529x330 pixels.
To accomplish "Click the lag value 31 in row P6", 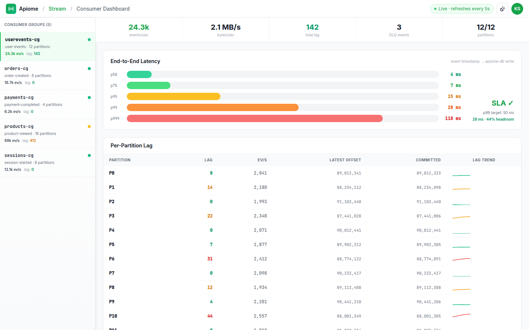I will [210, 259].
